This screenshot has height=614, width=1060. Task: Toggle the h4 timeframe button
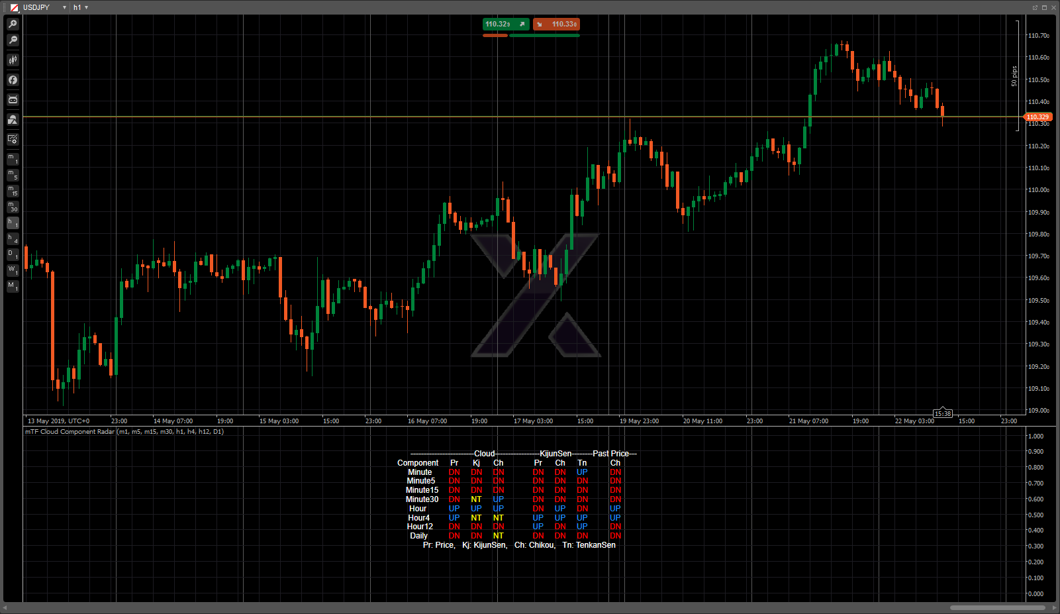click(x=13, y=239)
